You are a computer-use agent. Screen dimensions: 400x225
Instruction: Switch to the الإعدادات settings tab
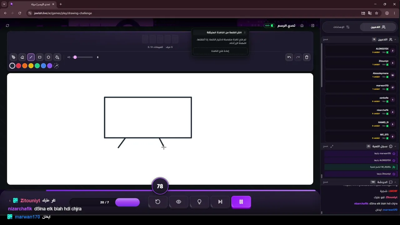[341, 27]
